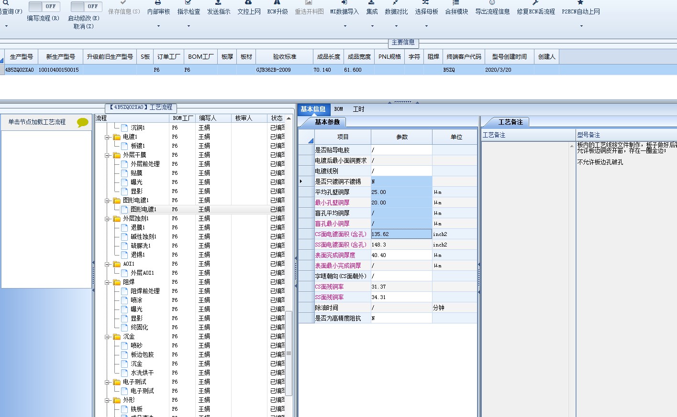Click the folder icon beside 沉金
Image resolution: width=677 pixels, height=417 pixels.
tap(117, 337)
